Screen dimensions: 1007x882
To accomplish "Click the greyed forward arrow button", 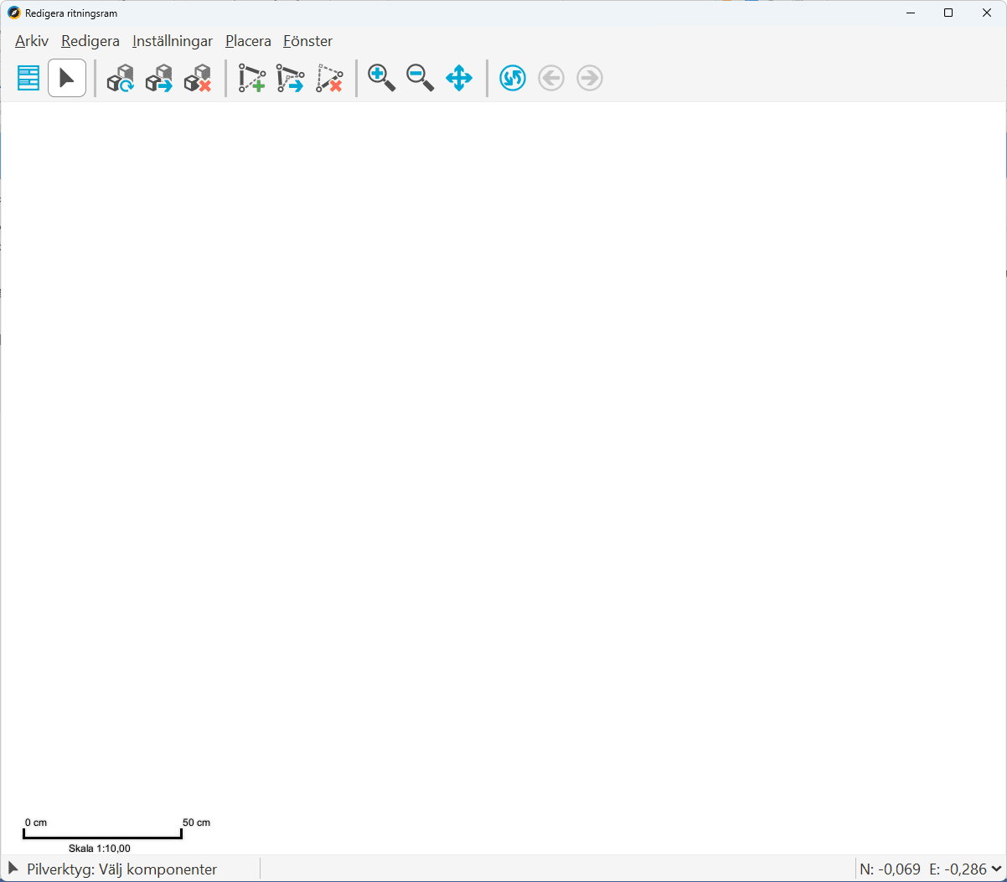I will (590, 79).
